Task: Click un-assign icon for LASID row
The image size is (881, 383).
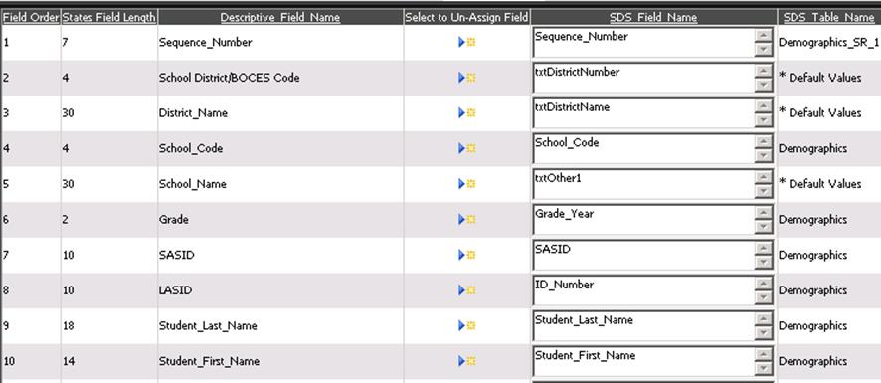Action: pos(467,290)
